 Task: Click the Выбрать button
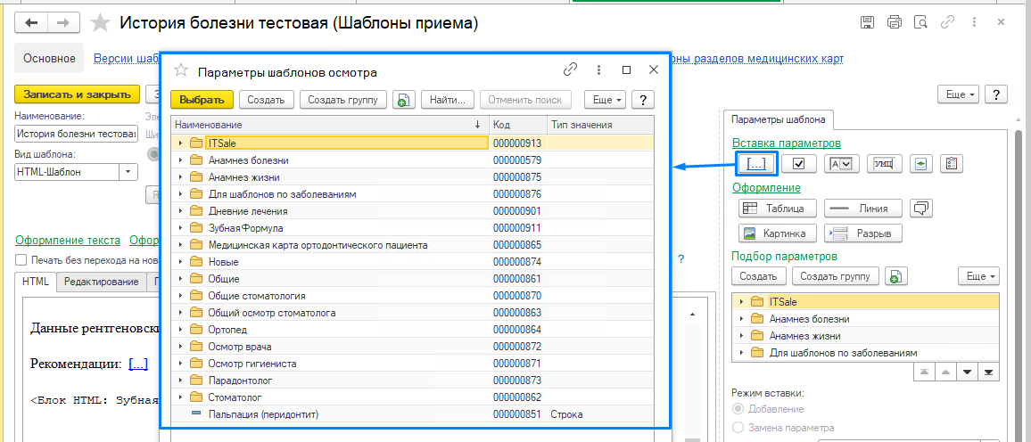click(x=202, y=100)
